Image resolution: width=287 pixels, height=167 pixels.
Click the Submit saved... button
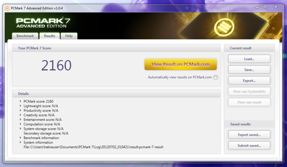249,145
